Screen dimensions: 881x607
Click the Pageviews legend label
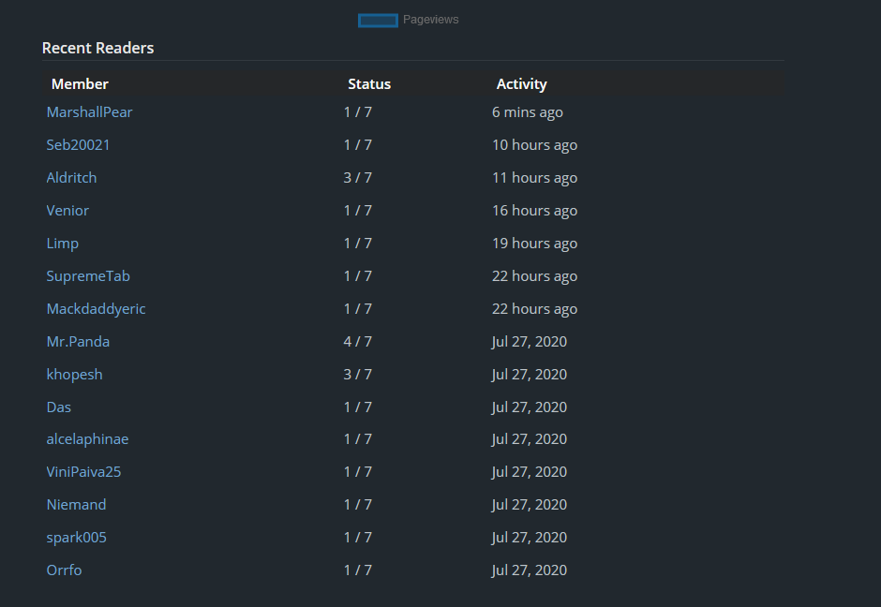(x=430, y=20)
